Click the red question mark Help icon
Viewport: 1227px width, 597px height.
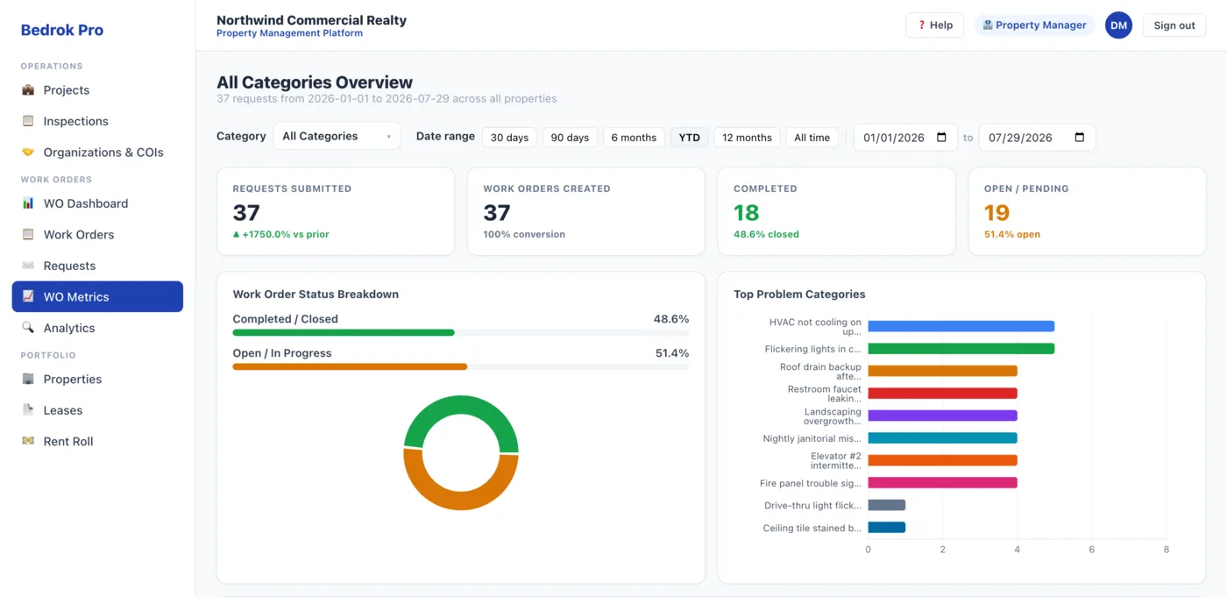922,25
